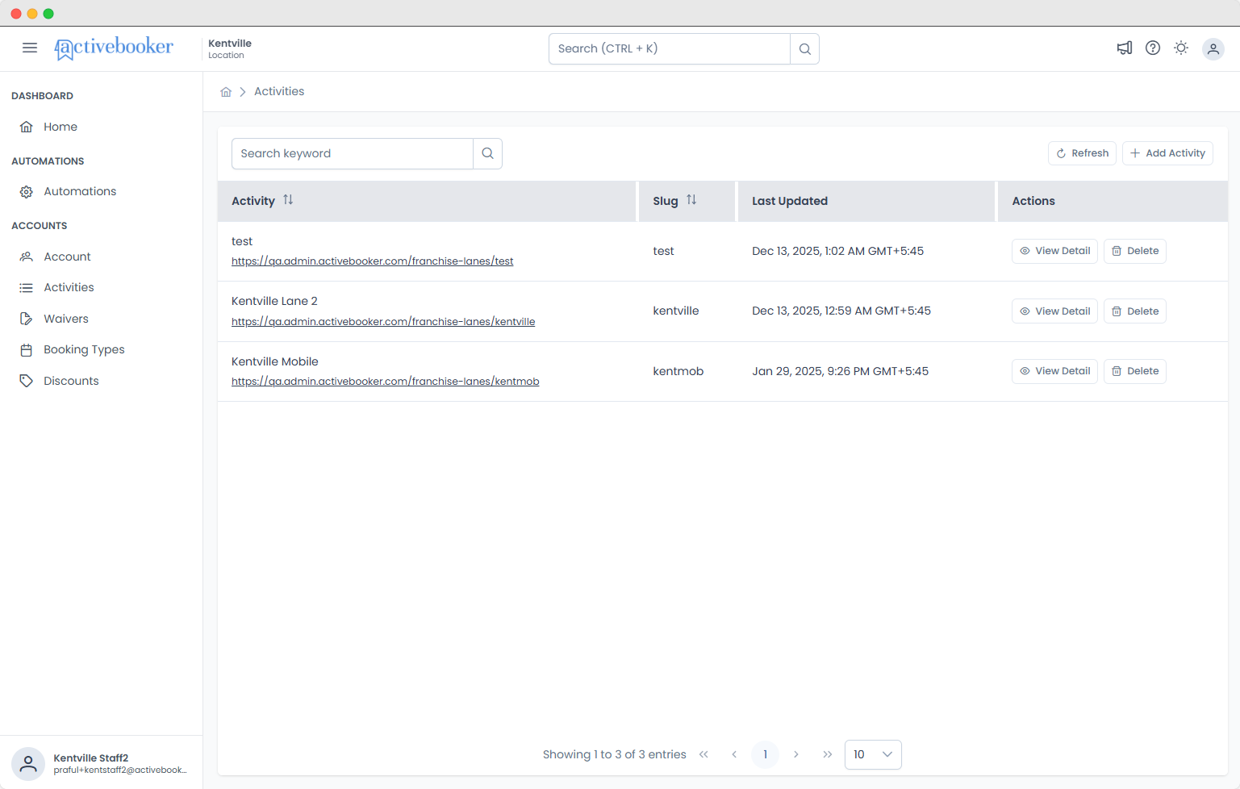Click the top global search magnifier button

coord(804,48)
